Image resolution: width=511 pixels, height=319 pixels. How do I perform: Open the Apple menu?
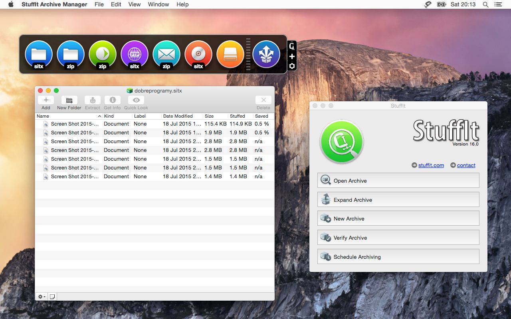click(11, 4)
